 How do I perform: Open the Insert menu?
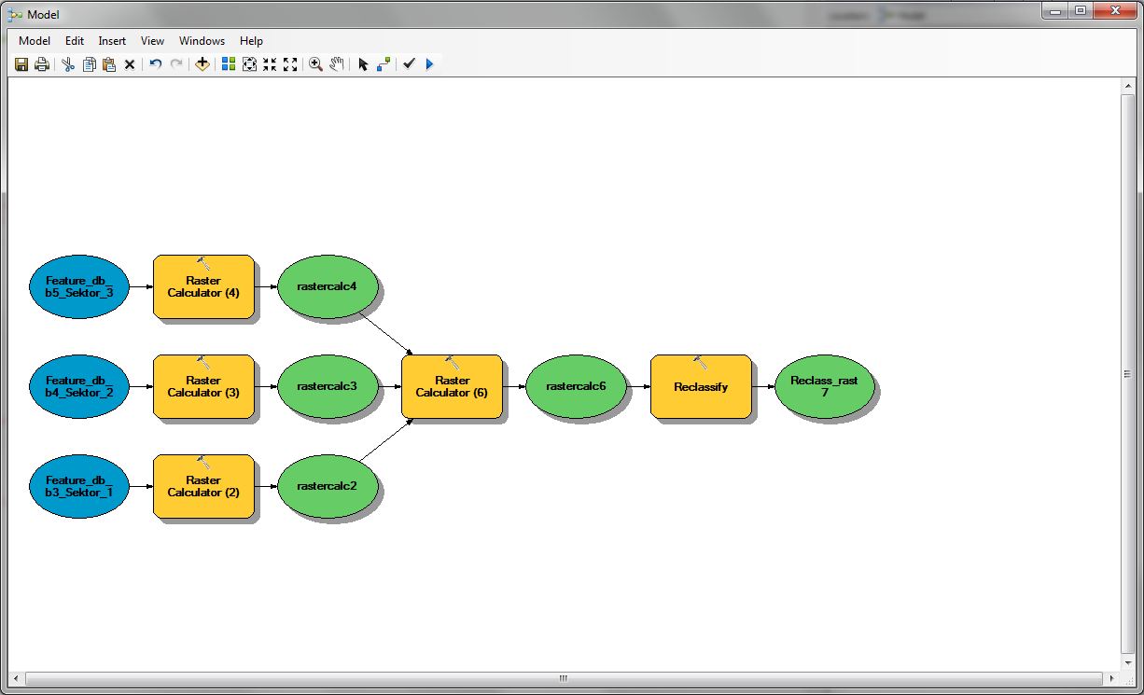[x=112, y=41]
